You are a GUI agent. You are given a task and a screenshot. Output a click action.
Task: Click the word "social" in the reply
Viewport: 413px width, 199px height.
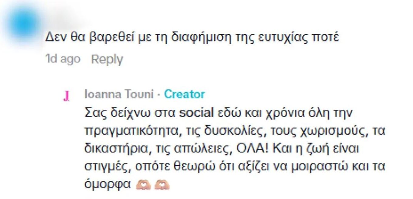(x=197, y=114)
